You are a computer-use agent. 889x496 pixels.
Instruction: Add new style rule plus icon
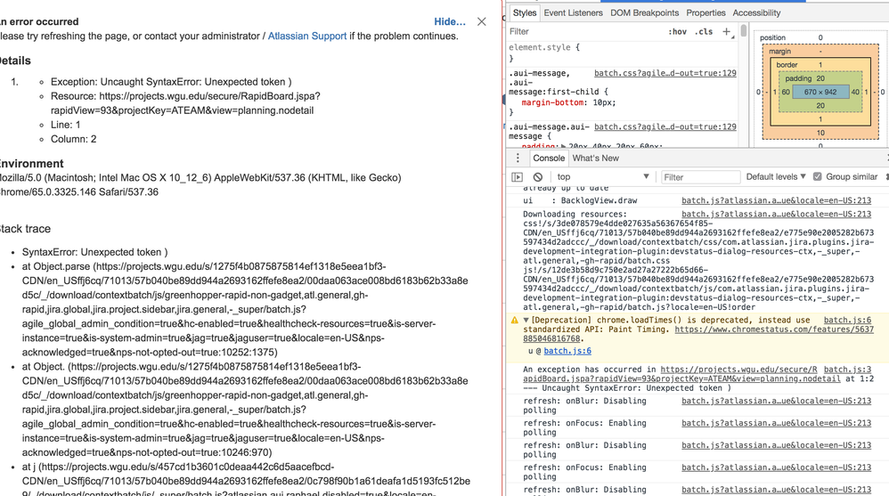click(x=727, y=32)
